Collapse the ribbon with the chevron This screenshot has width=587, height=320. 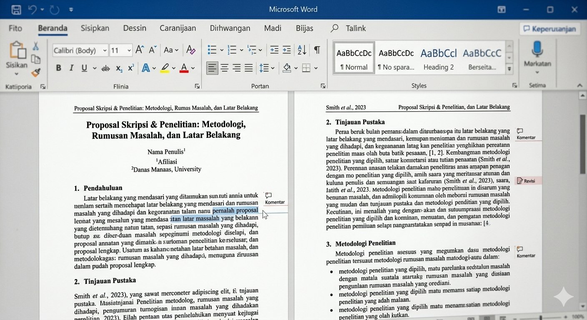click(579, 85)
